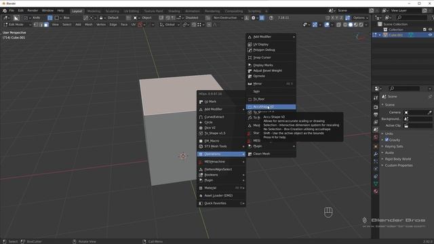Open the View Layer properties tab icon

[x=376, y=122]
